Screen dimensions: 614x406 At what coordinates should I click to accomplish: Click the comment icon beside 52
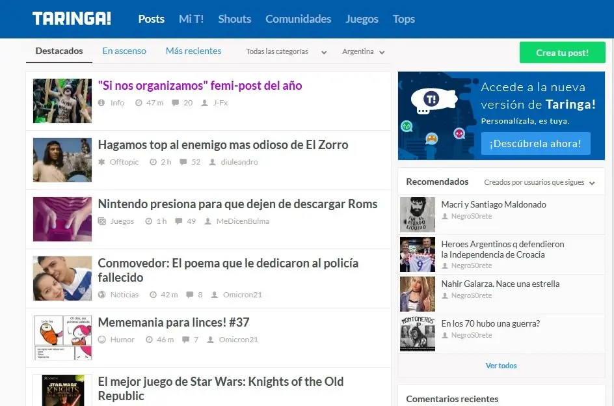[x=183, y=162]
